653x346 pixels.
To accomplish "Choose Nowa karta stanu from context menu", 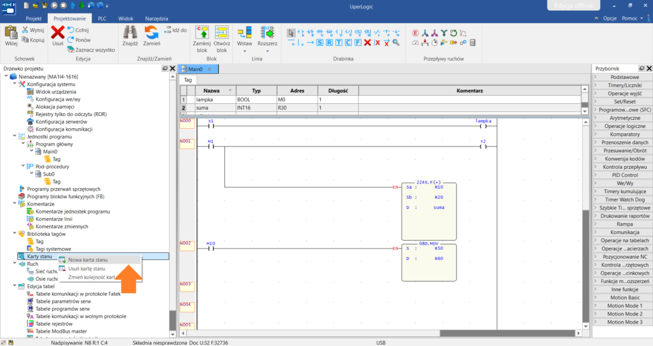I will [88, 259].
